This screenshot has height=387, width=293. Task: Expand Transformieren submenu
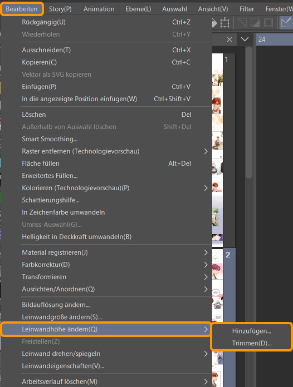106,277
